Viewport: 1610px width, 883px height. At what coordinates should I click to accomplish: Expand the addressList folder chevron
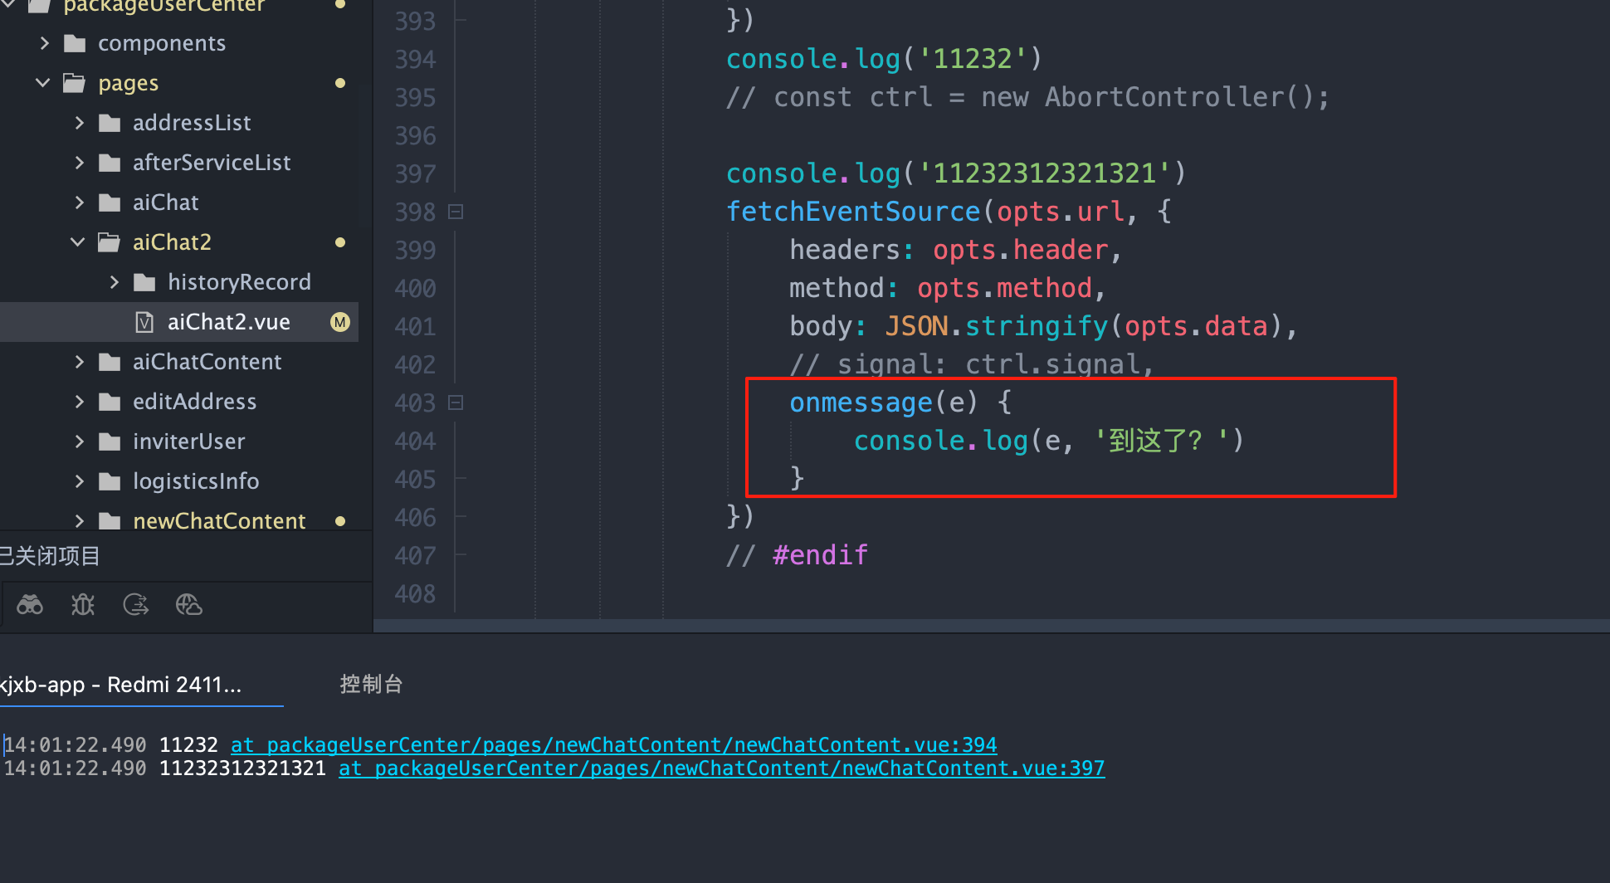[x=80, y=123]
